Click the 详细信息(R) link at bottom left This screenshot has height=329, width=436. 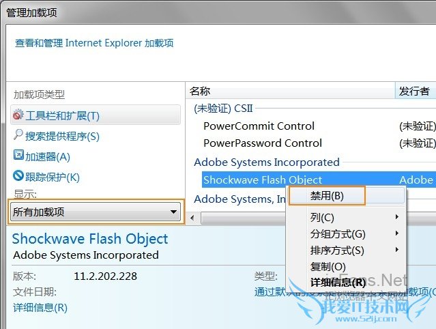[40, 307]
